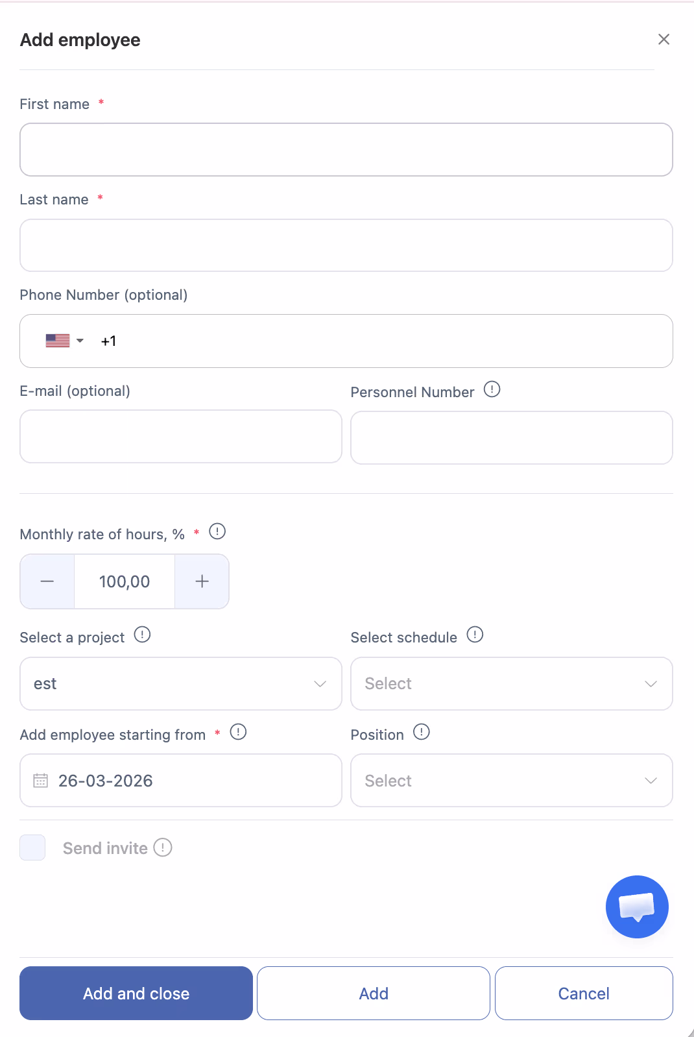Screen dimensions: 694x1037
Task: Expand the Position dropdown
Action: 511,780
